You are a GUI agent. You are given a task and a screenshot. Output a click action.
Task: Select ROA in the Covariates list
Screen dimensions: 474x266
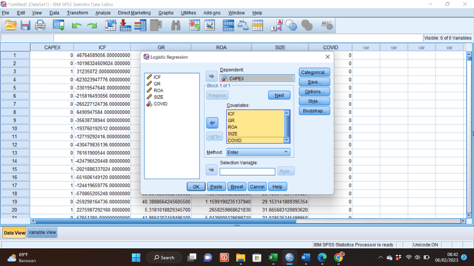point(233,127)
